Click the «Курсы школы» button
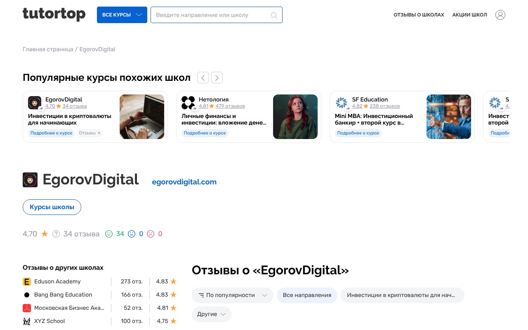Viewport: 528px width, 330px height. click(x=52, y=207)
